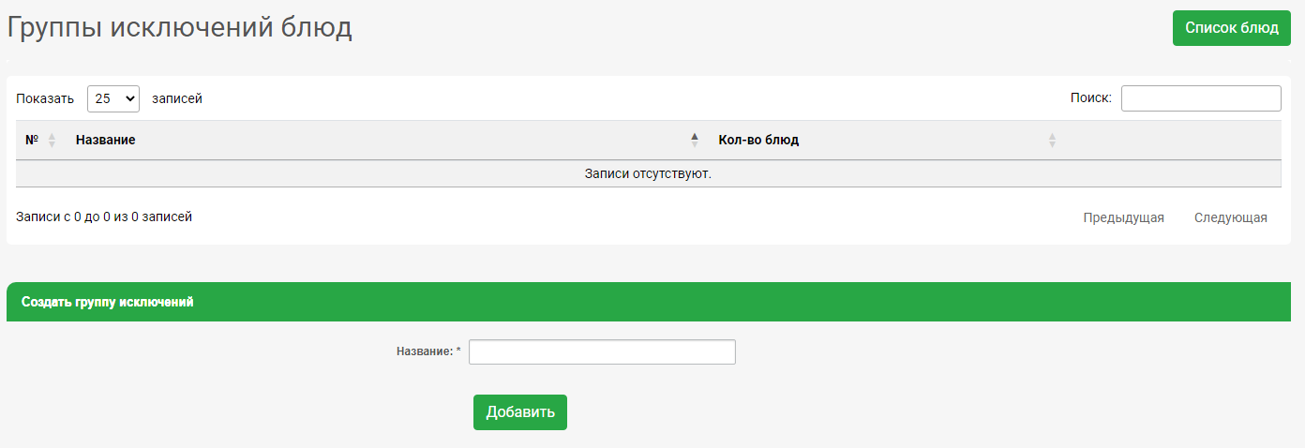The width and height of the screenshot is (1305, 448).
Task: Select the Записи отсутствуют empty table row
Action: [648, 174]
